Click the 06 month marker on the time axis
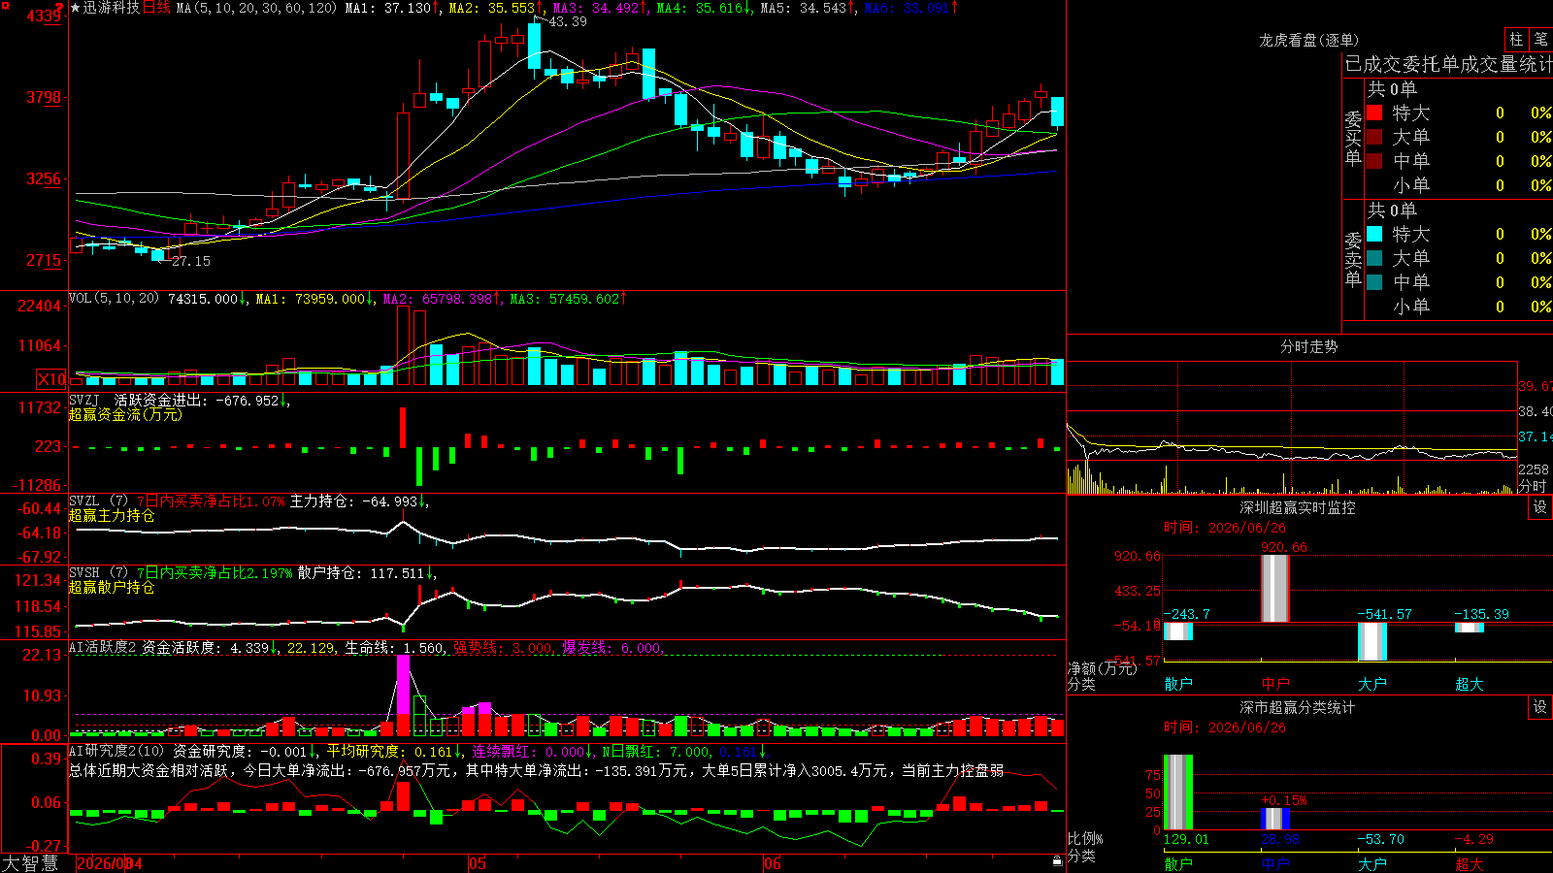 [x=772, y=863]
